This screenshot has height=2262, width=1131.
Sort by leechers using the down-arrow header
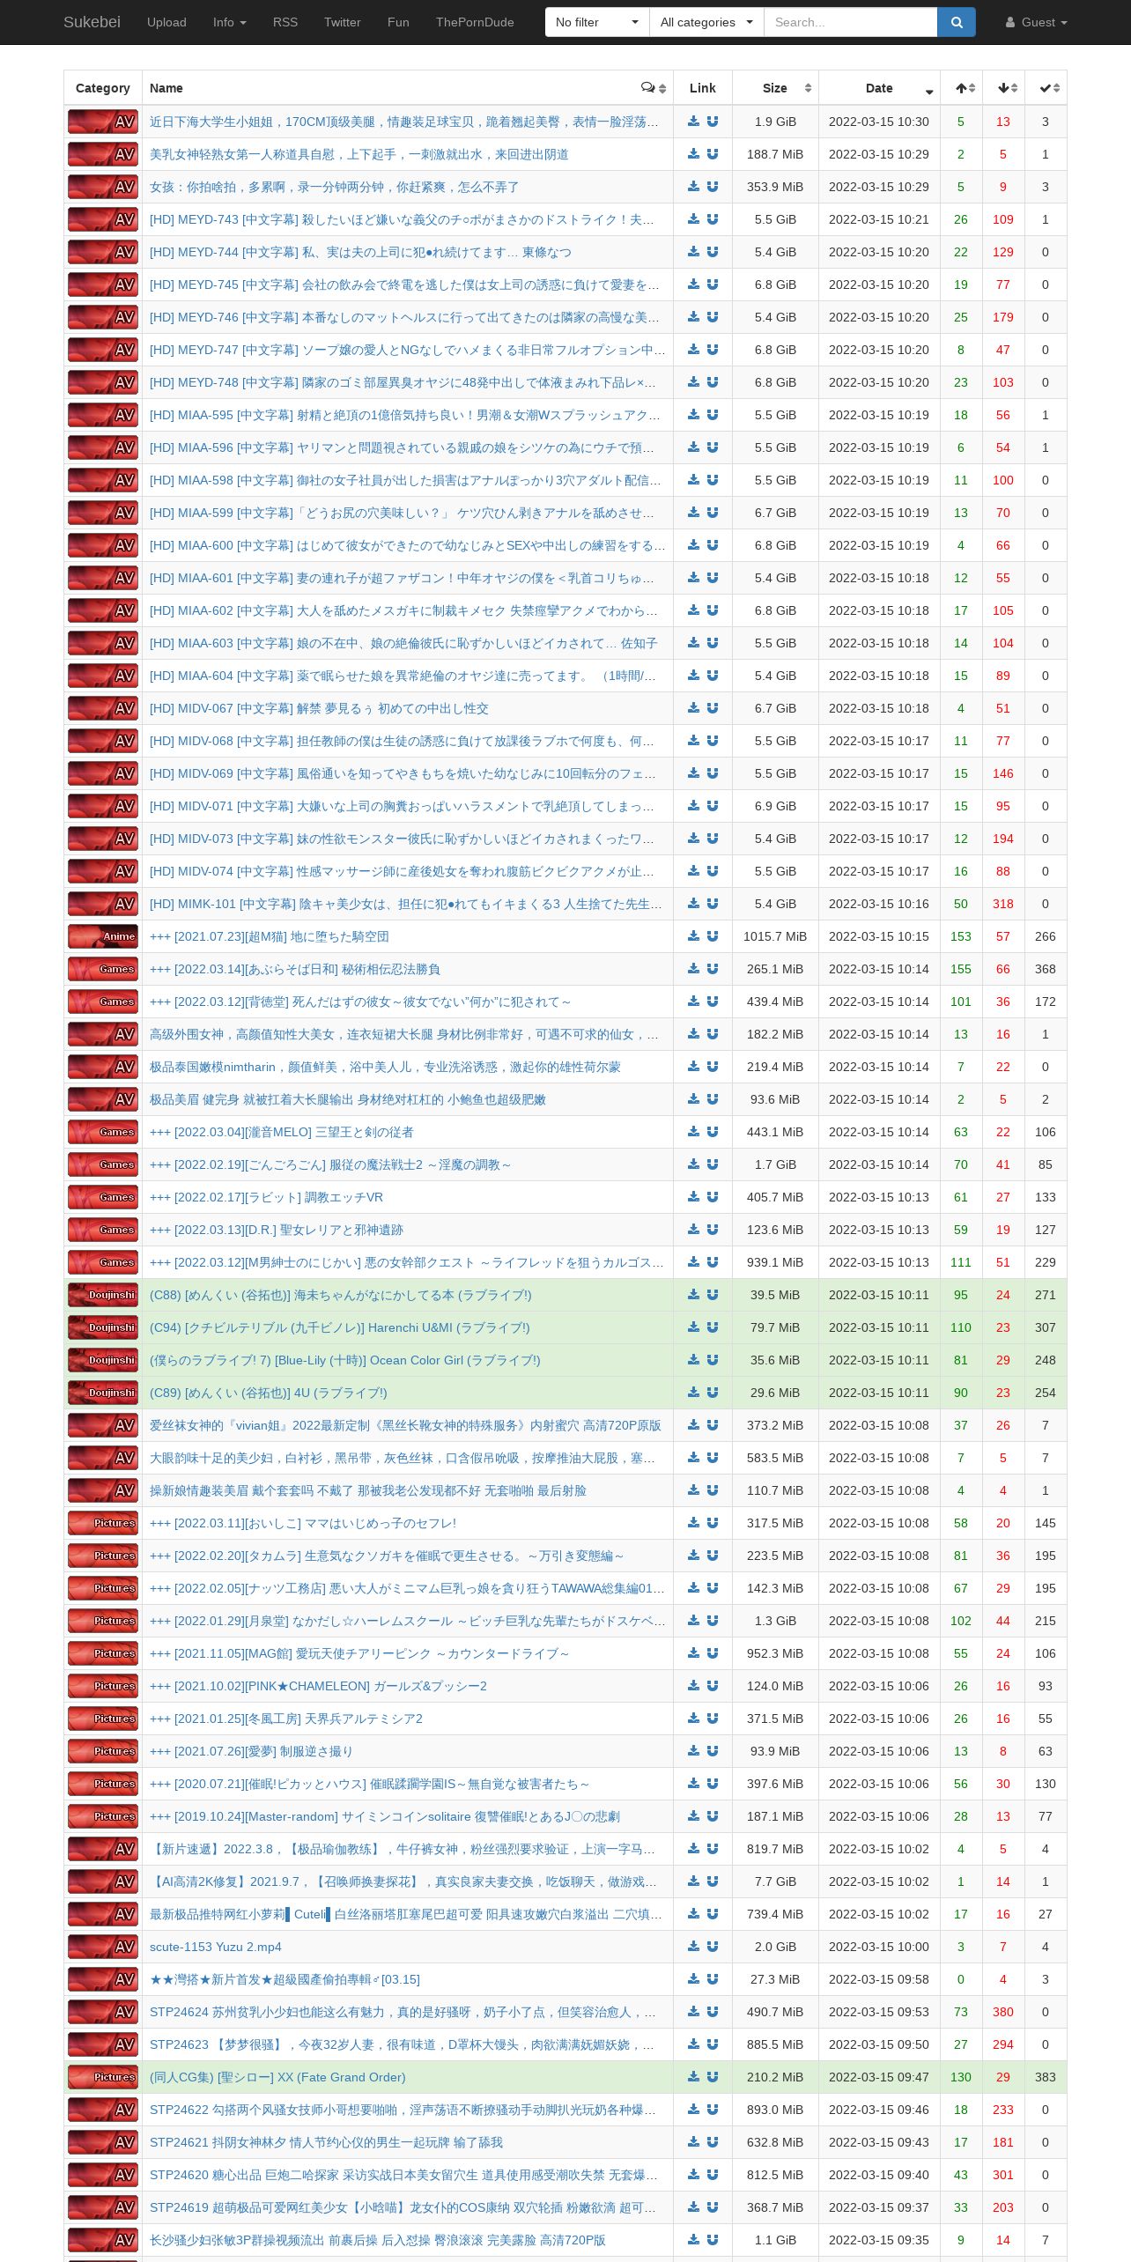coord(1003,88)
